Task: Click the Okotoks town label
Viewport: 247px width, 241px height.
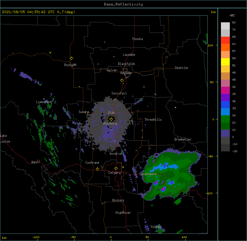Action: 118,200
